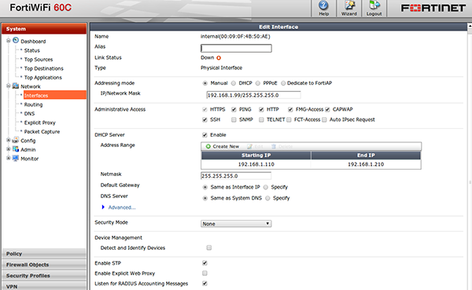Screen dimensions: 472x290
Task: Click the Network tree icon
Action: (16, 86)
